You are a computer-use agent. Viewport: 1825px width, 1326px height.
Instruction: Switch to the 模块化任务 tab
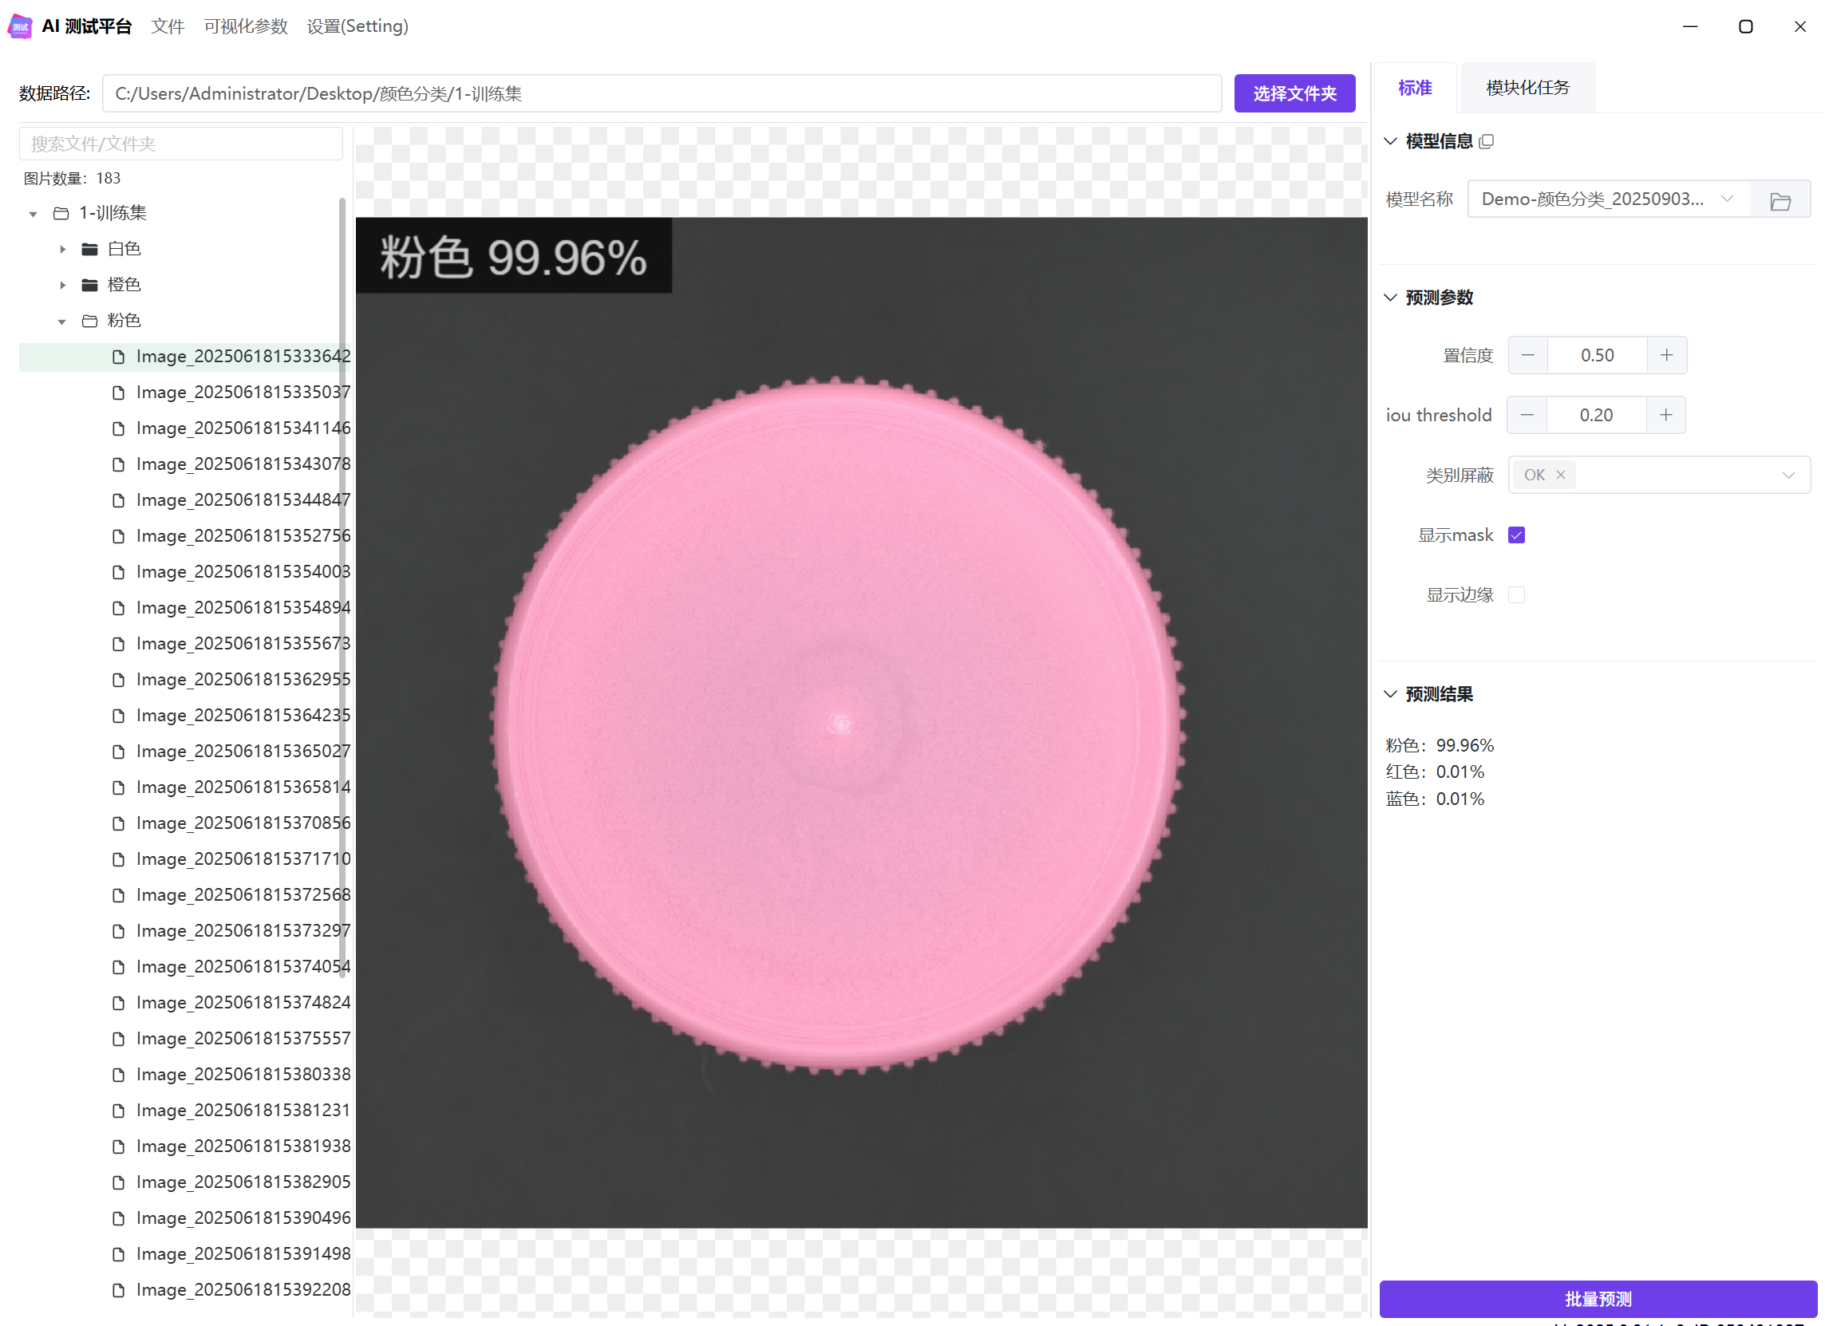pos(1527,88)
